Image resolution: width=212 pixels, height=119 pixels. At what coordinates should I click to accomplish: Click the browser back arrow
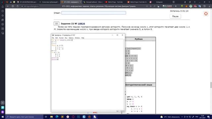(8, 6)
